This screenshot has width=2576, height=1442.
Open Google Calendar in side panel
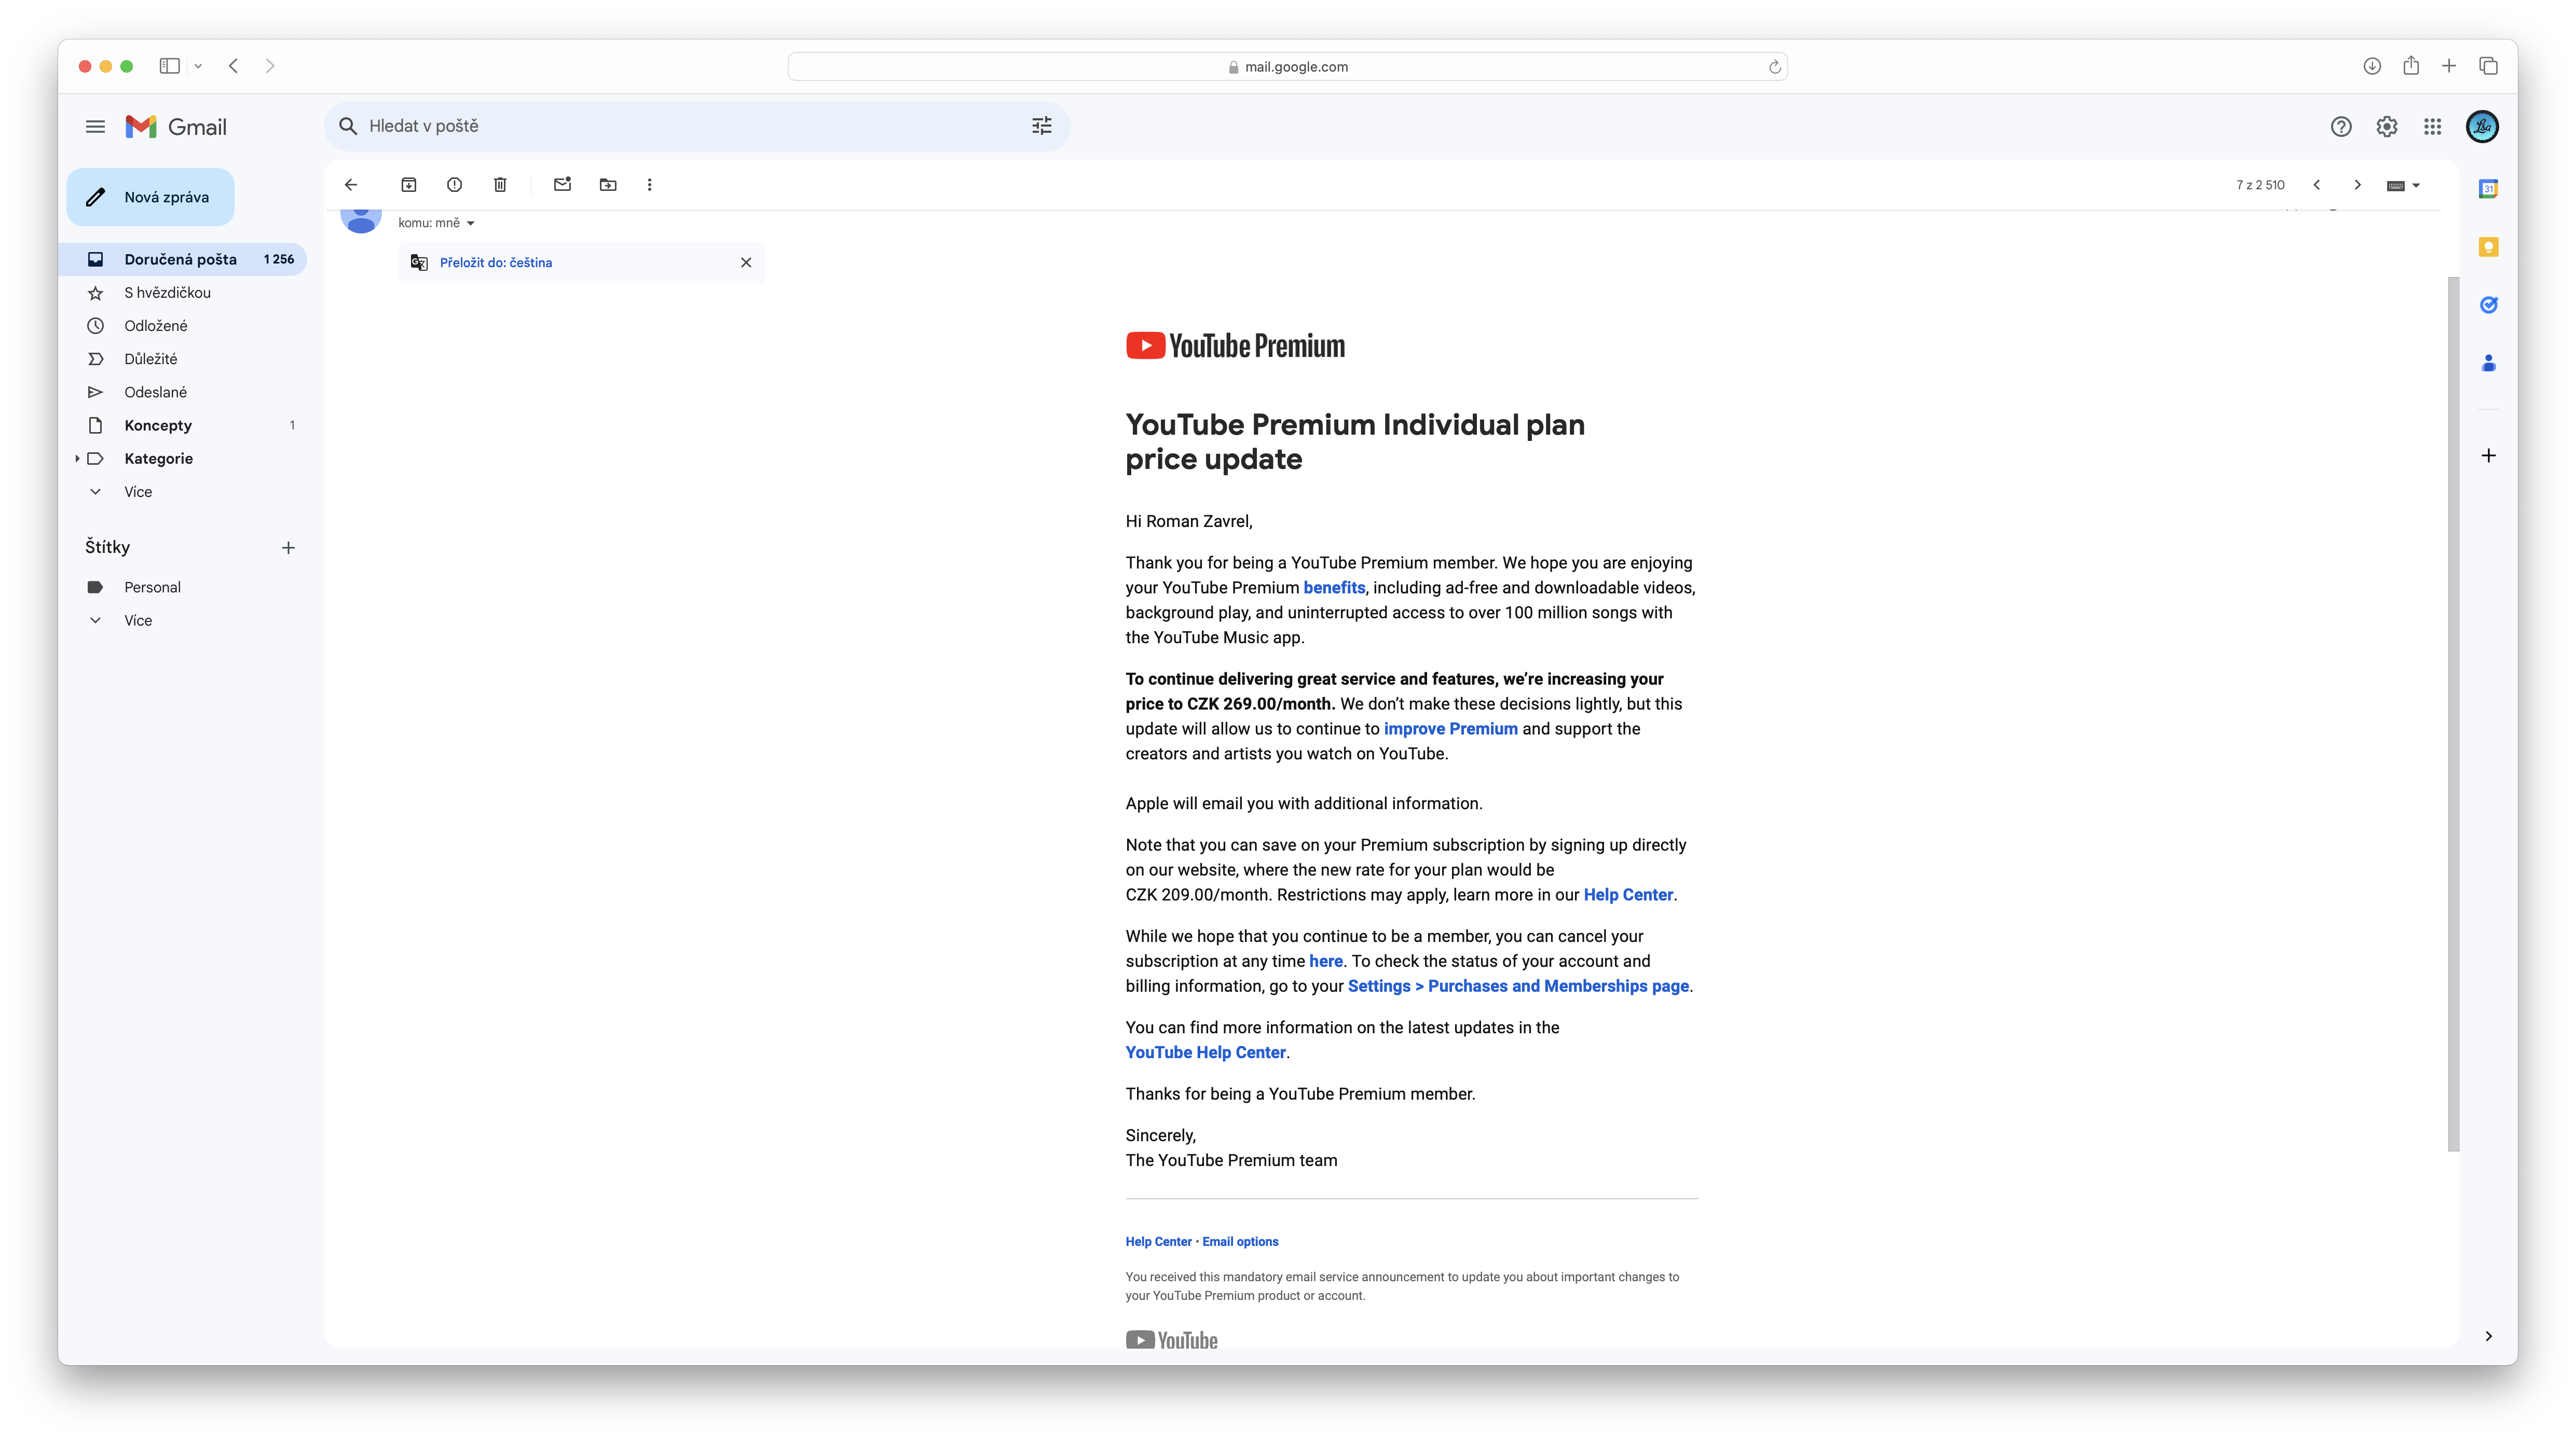coord(2488,189)
